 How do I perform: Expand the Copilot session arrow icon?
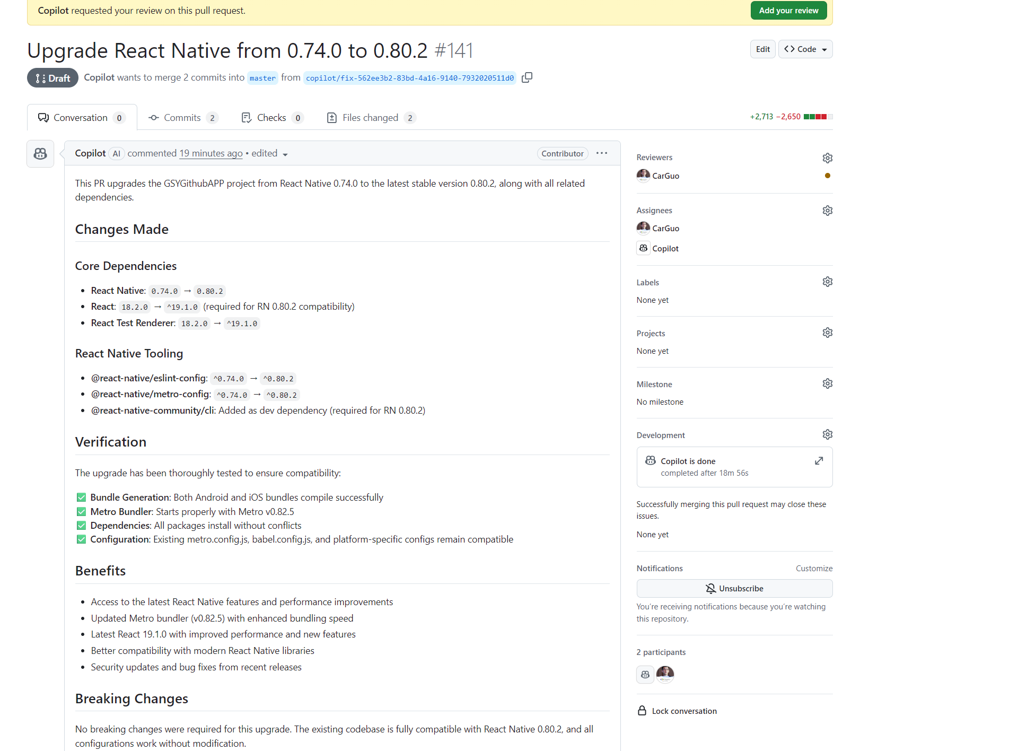(x=819, y=461)
